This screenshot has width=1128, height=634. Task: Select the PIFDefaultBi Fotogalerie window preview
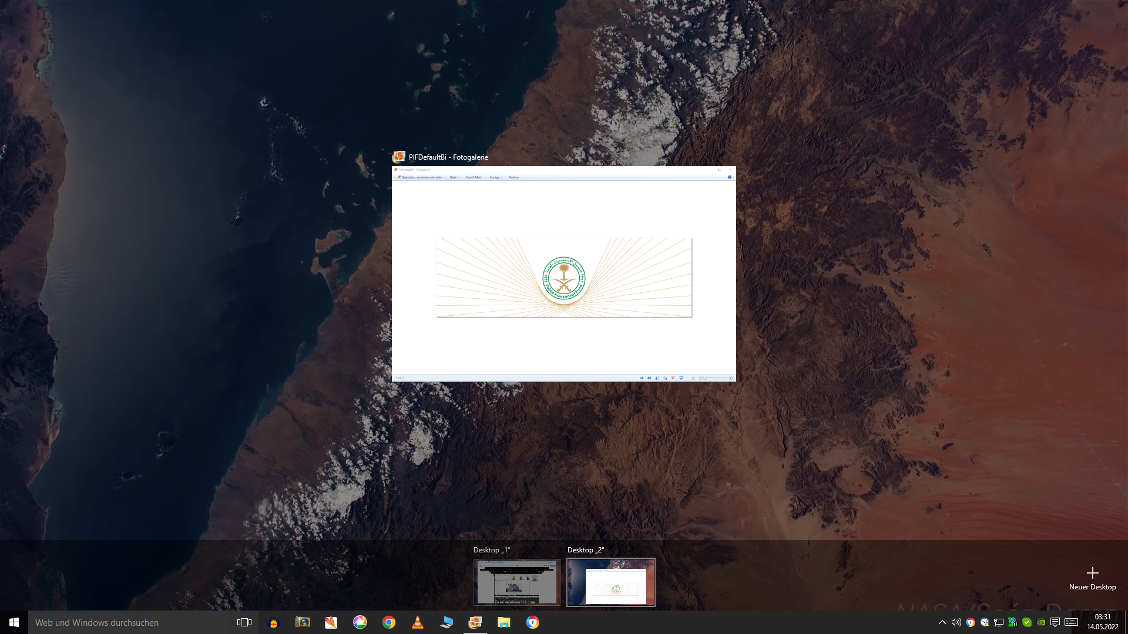563,274
